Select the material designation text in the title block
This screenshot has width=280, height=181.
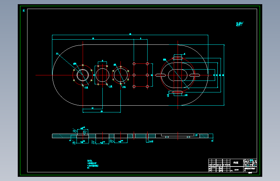236,170
